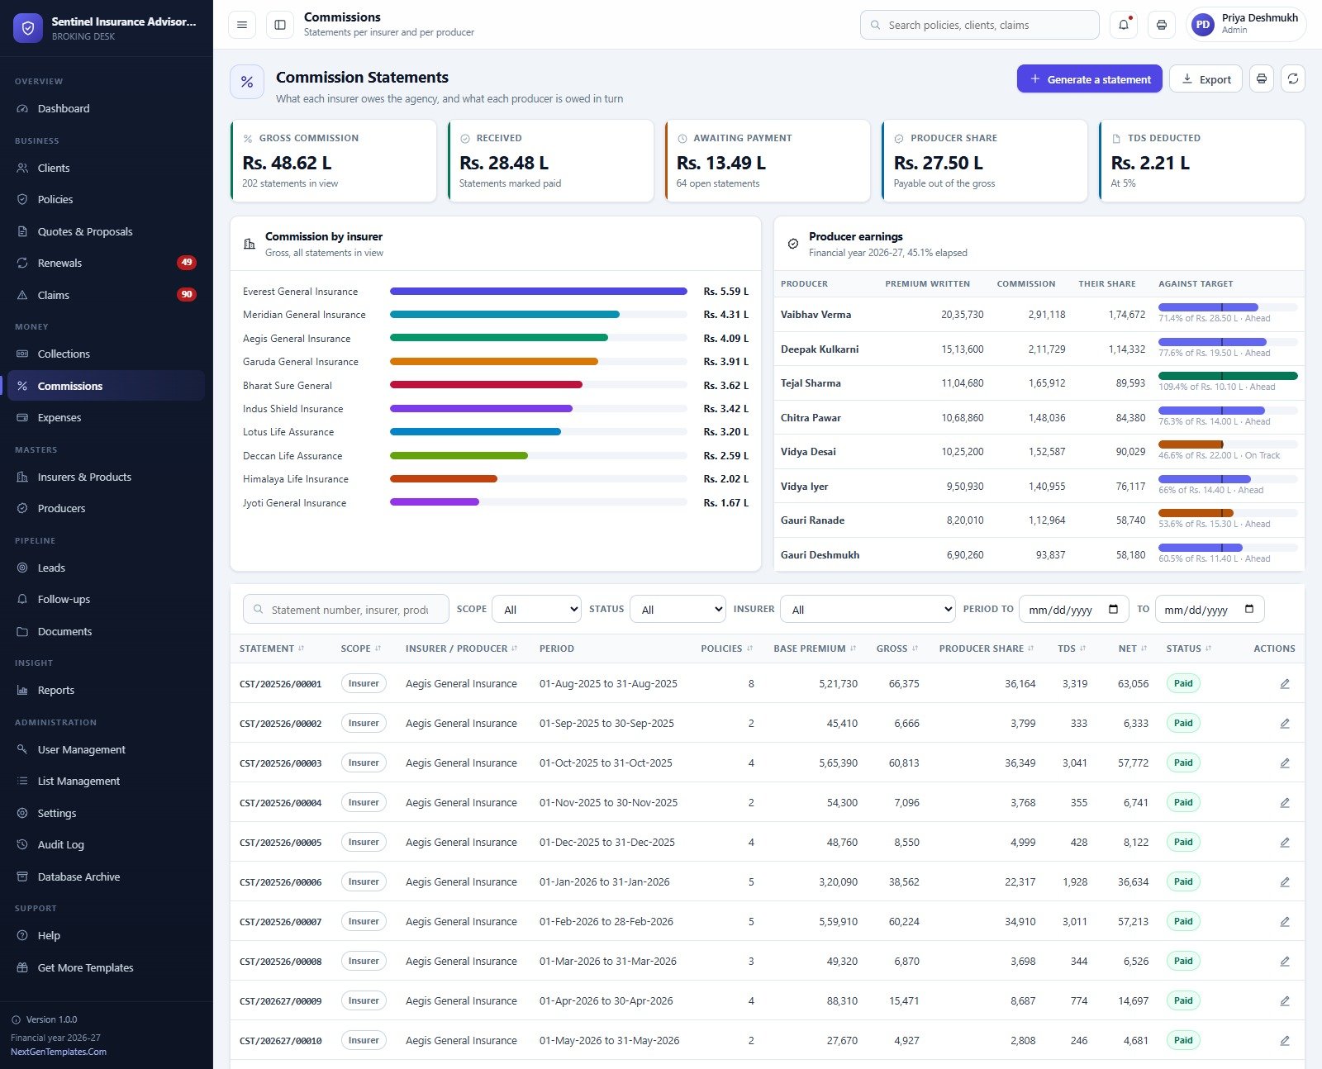Open calendar picker for Period To date
1322x1069 pixels.
click(1114, 610)
